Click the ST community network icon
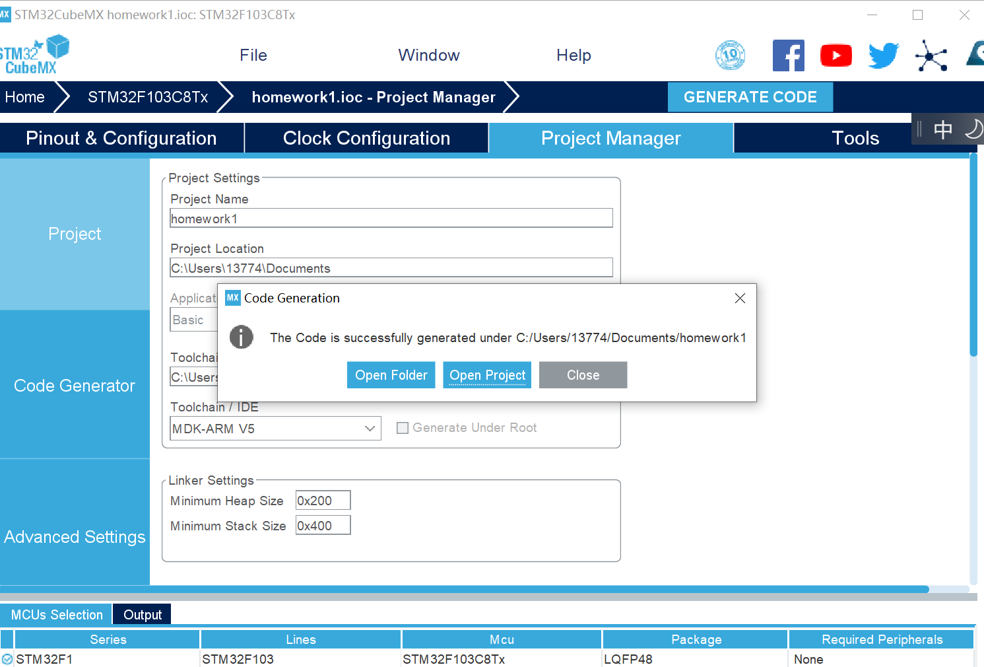984x667 pixels. (931, 55)
